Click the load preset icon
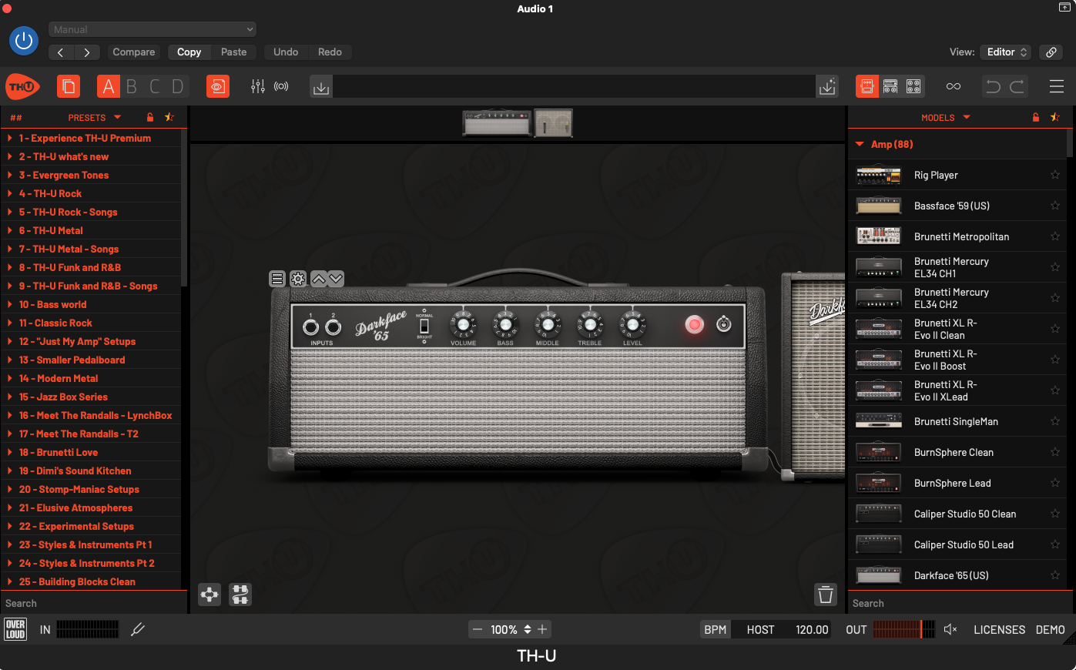 321,87
